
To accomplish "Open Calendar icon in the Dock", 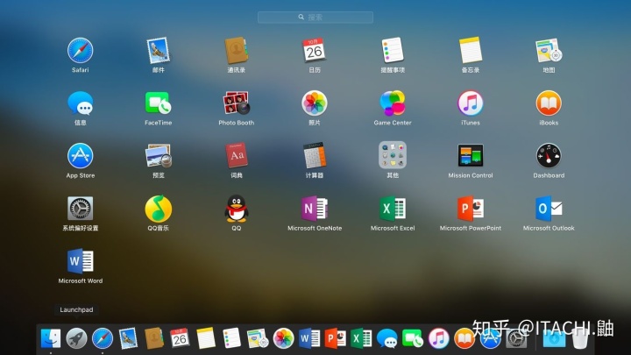I will point(180,338).
